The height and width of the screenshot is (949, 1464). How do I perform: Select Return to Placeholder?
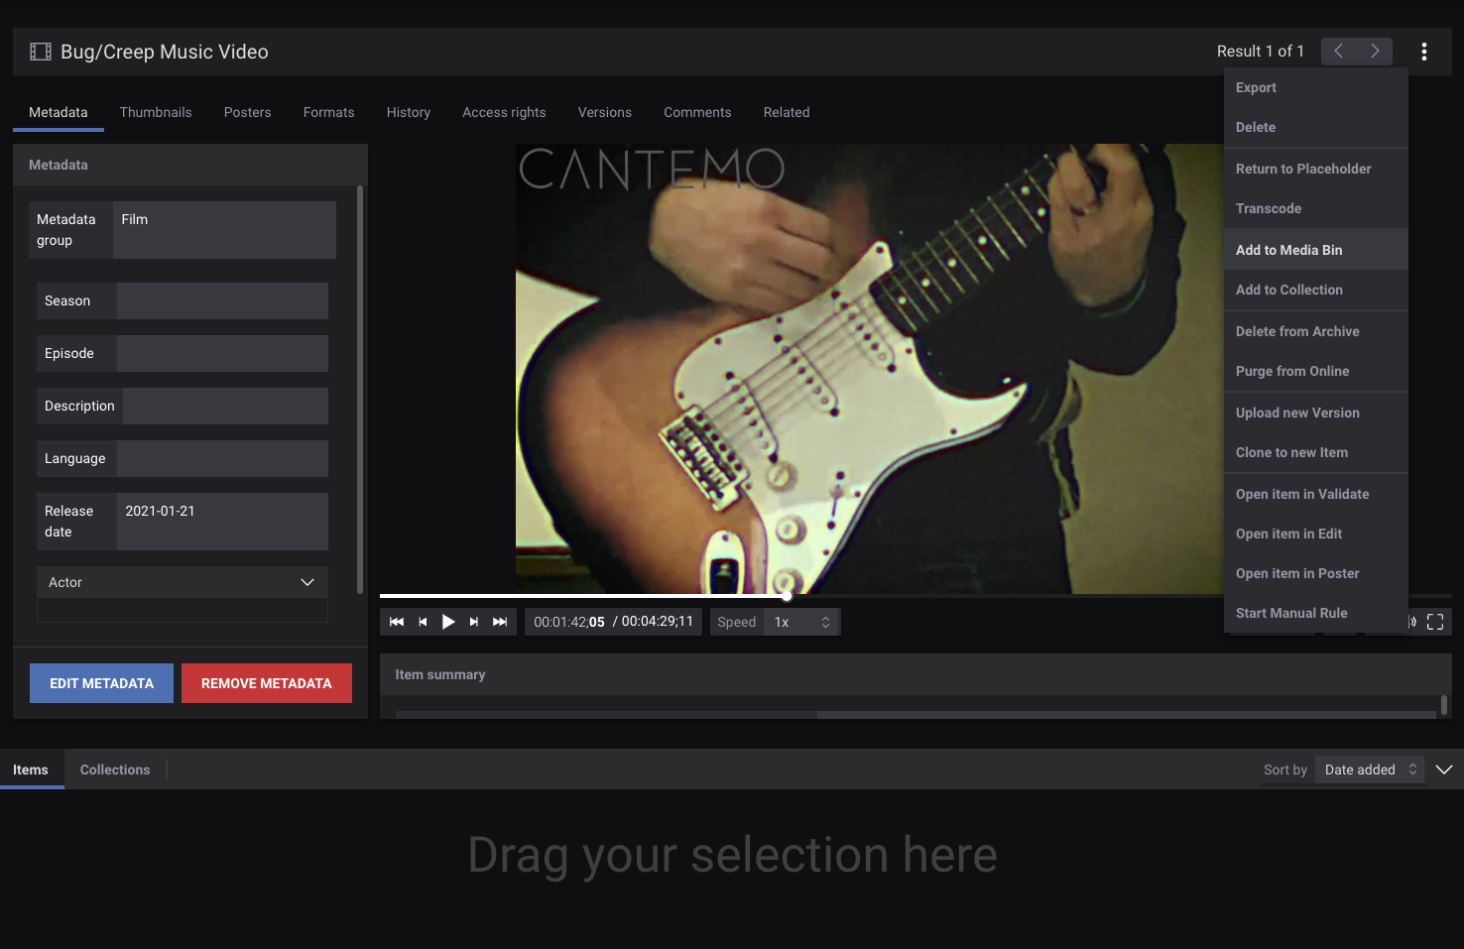[1316, 169]
